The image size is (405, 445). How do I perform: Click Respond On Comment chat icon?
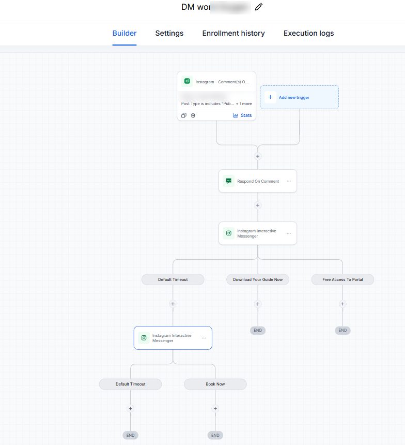click(x=229, y=181)
